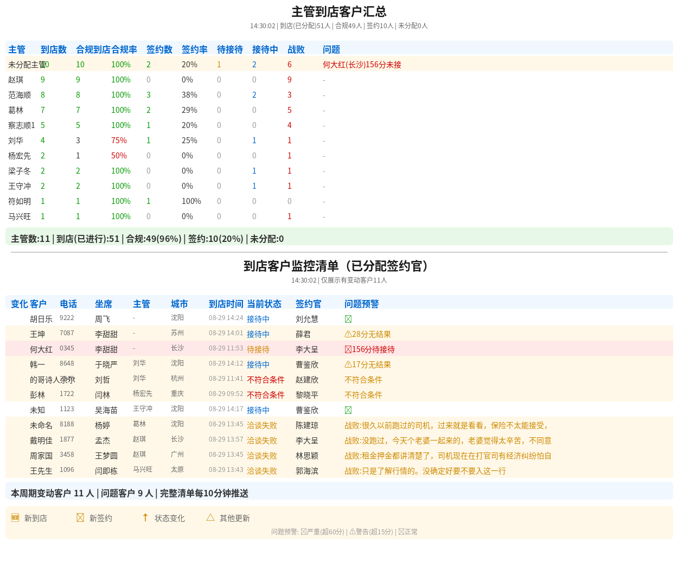Click the 状态变化 arrow legend icon
The image size is (678, 562).
(145, 518)
